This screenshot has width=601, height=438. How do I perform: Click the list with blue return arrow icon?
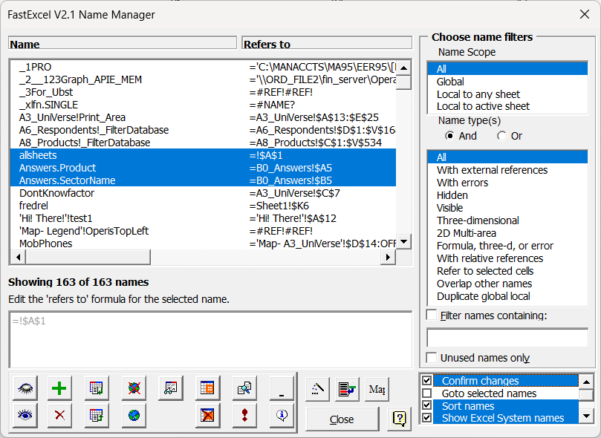click(347, 389)
